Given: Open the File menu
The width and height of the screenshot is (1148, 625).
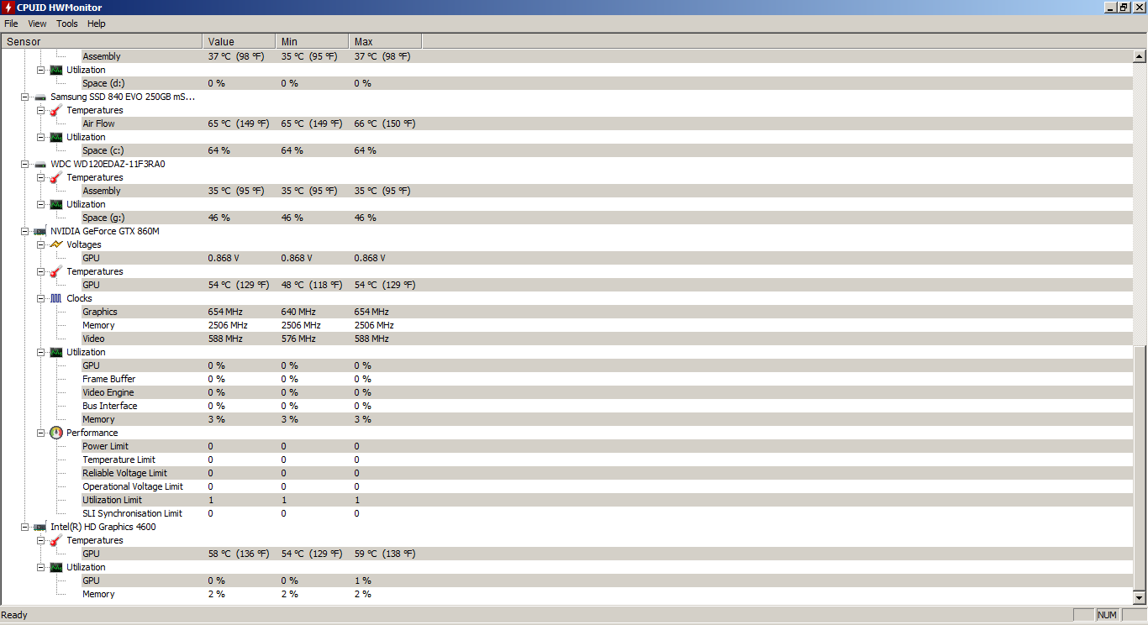Looking at the screenshot, I should pos(11,24).
